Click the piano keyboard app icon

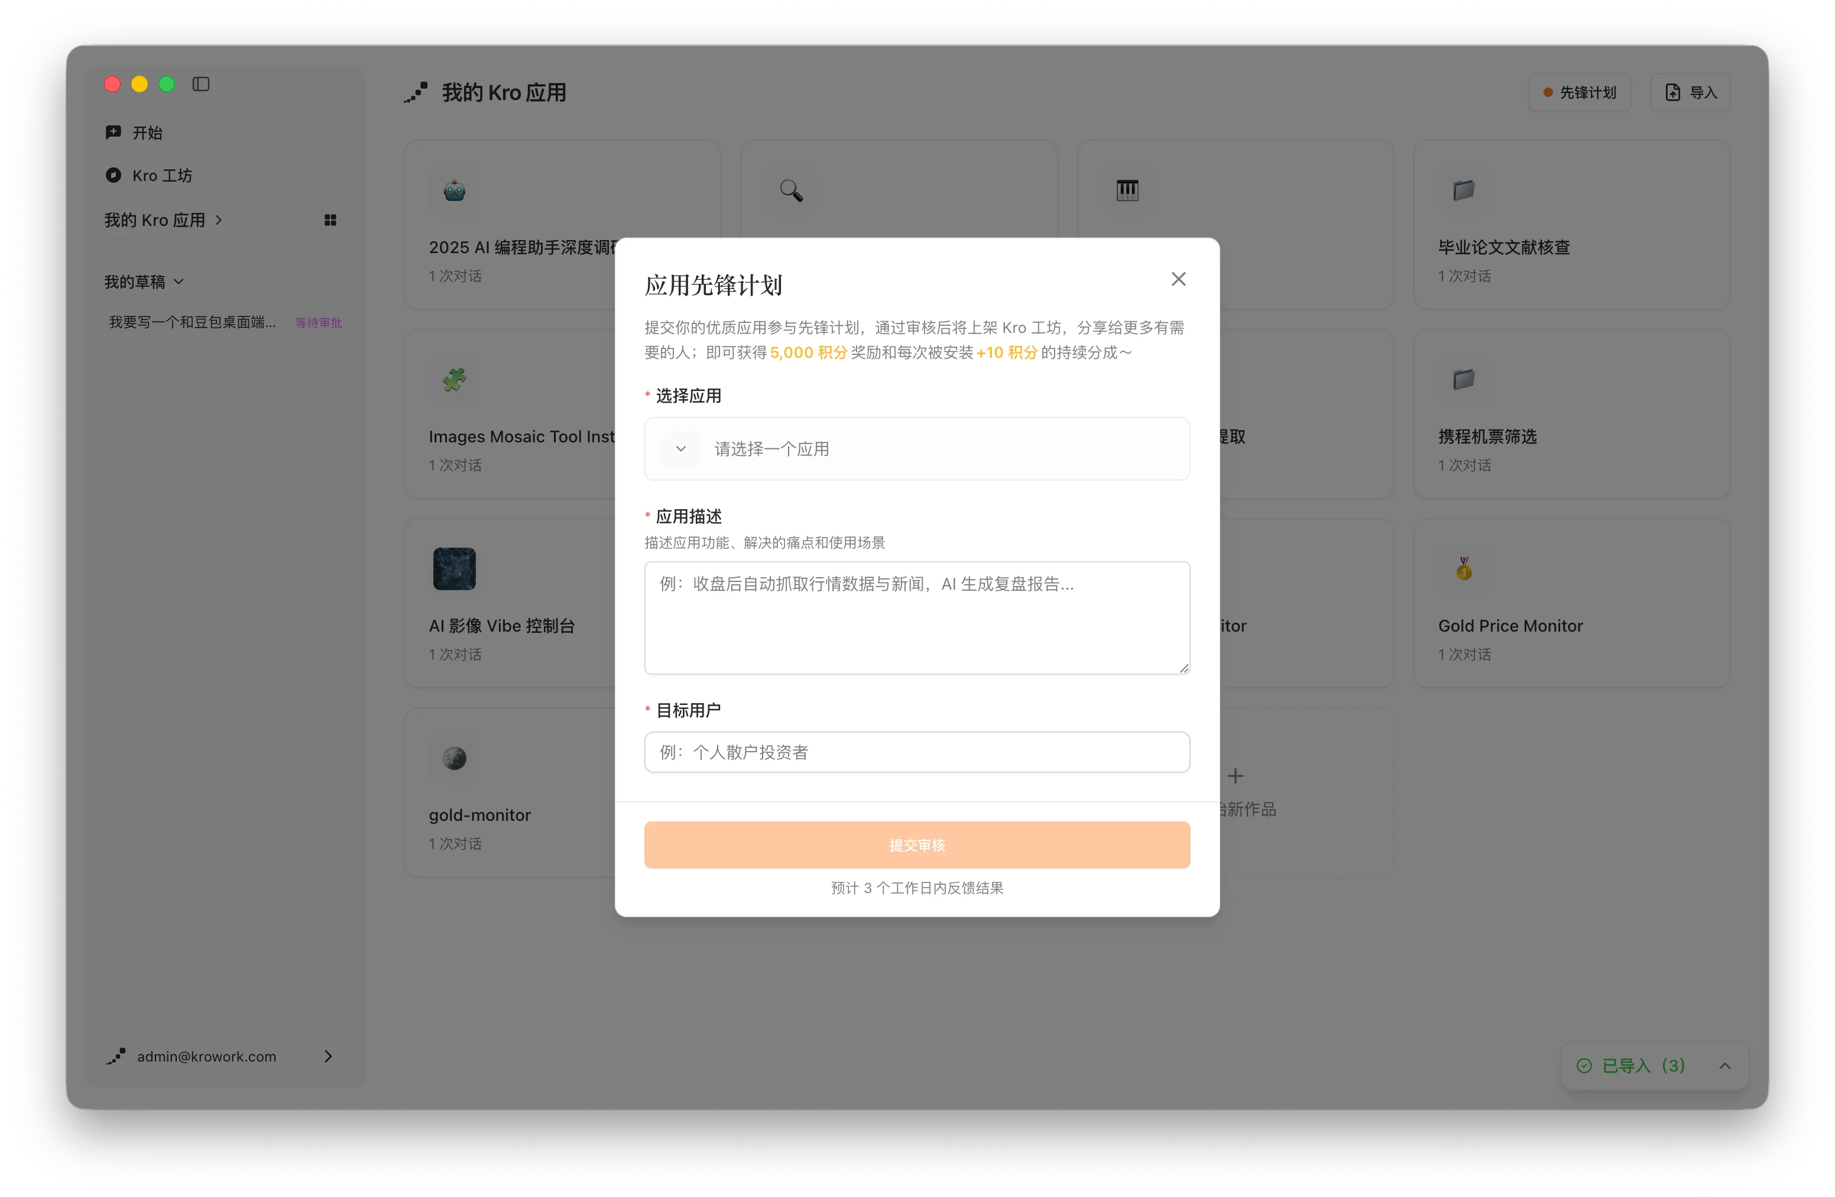[x=1127, y=190]
